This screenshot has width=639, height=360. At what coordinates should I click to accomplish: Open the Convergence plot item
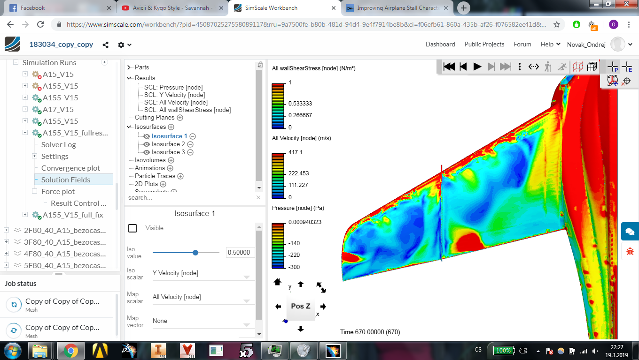(70, 168)
